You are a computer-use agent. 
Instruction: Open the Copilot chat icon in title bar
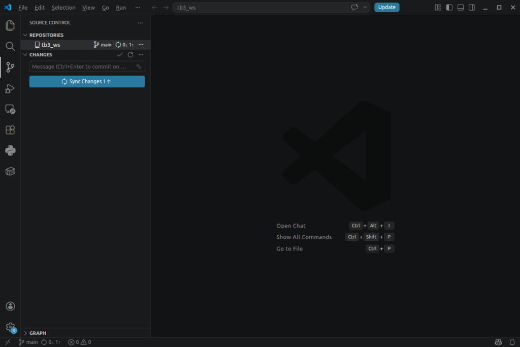pyautogui.click(x=354, y=7)
